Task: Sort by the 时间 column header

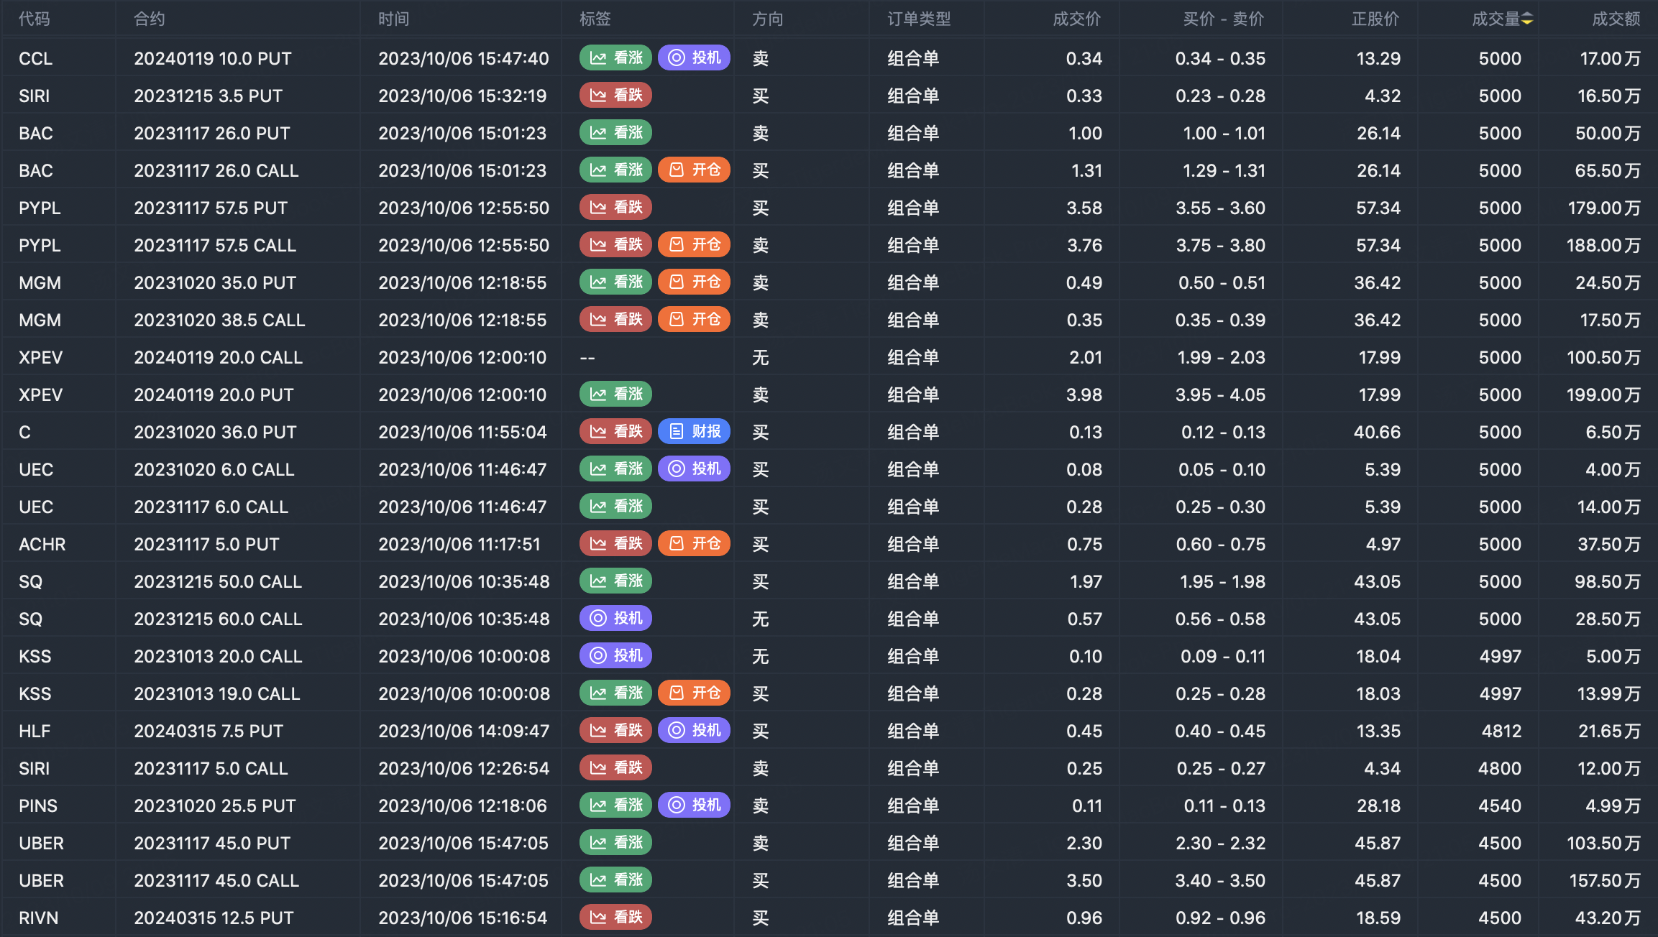Action: (x=393, y=19)
